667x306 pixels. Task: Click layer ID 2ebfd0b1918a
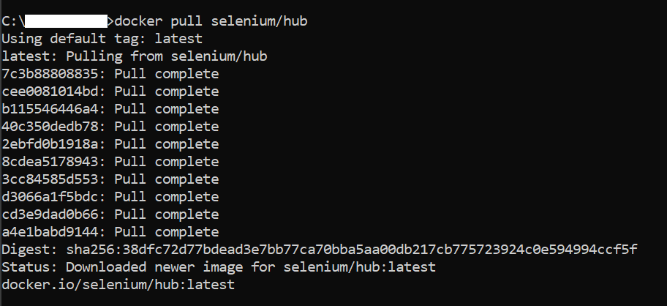coord(50,144)
